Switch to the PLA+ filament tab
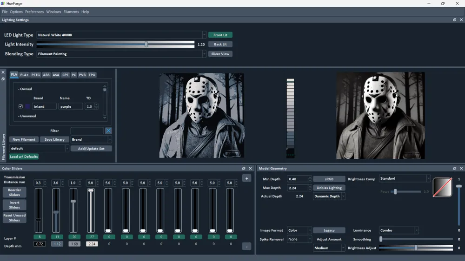This screenshot has width=465, height=261. 24,75
